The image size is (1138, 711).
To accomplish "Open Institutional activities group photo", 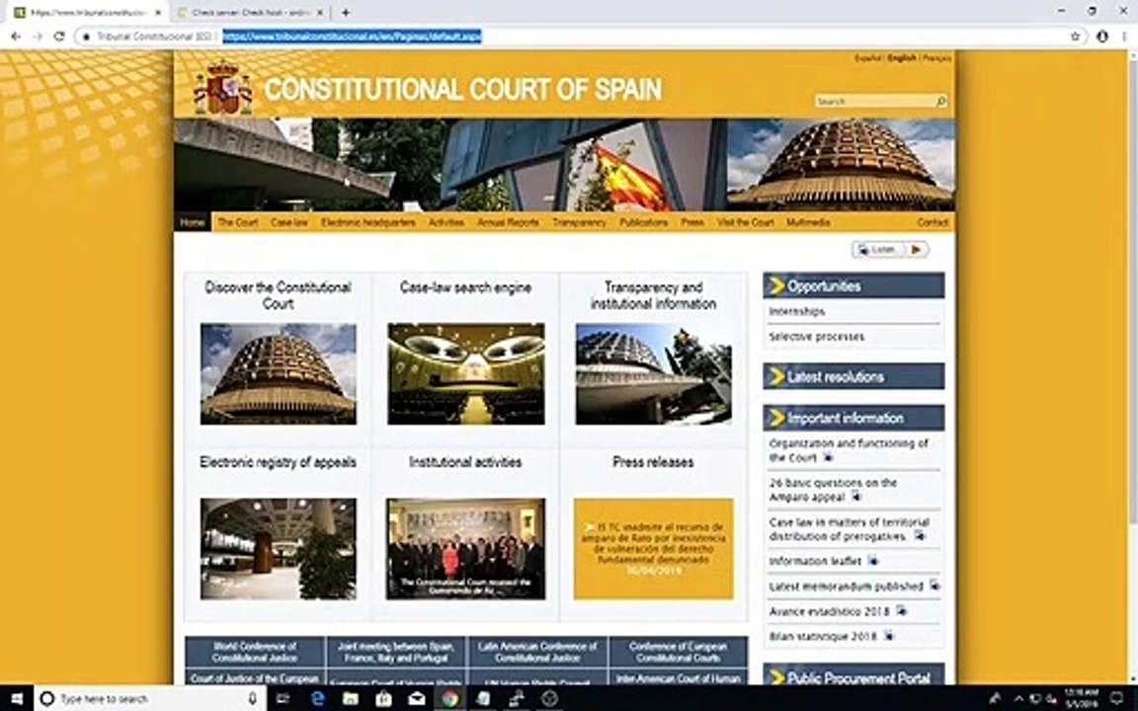I will pos(466,548).
